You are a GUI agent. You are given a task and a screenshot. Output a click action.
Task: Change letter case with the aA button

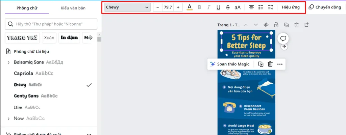tap(238, 7)
